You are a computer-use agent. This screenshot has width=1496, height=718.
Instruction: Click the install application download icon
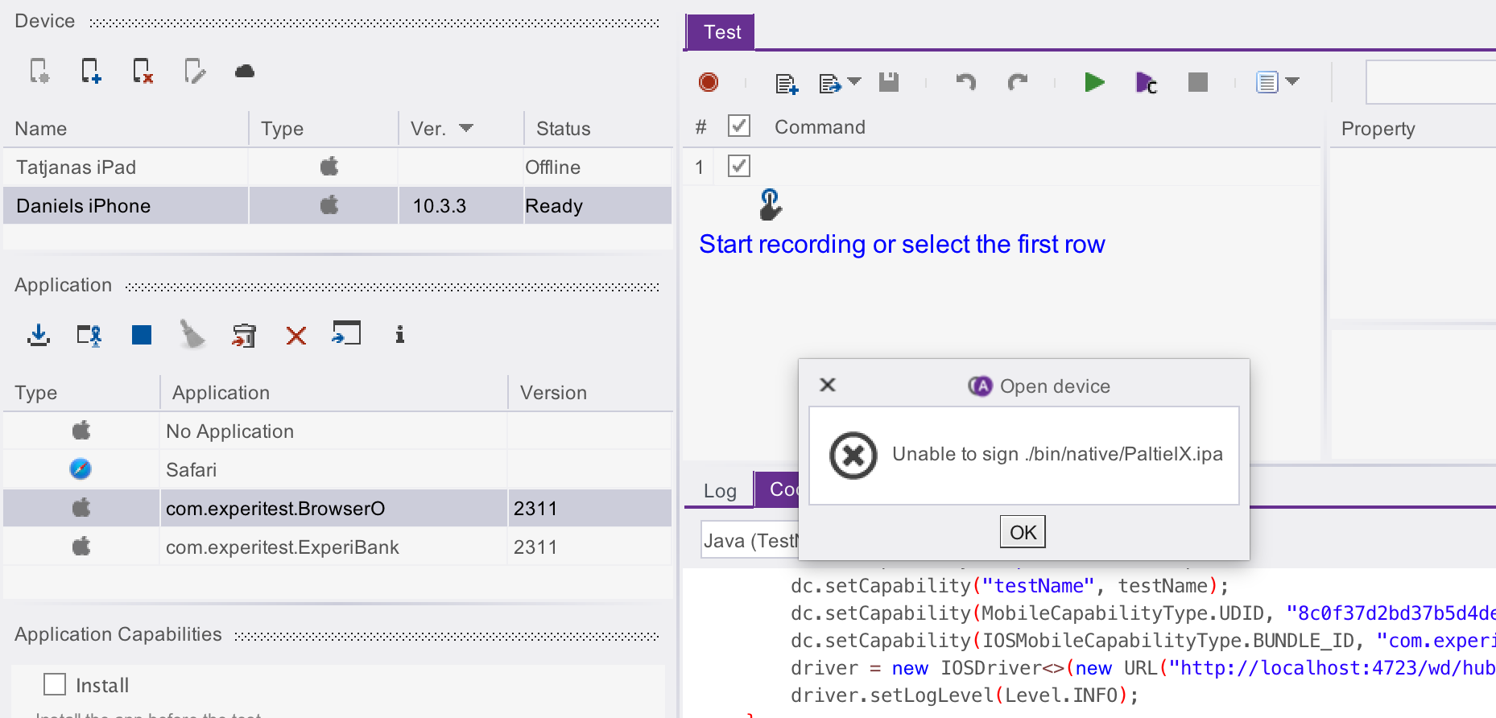[39, 335]
